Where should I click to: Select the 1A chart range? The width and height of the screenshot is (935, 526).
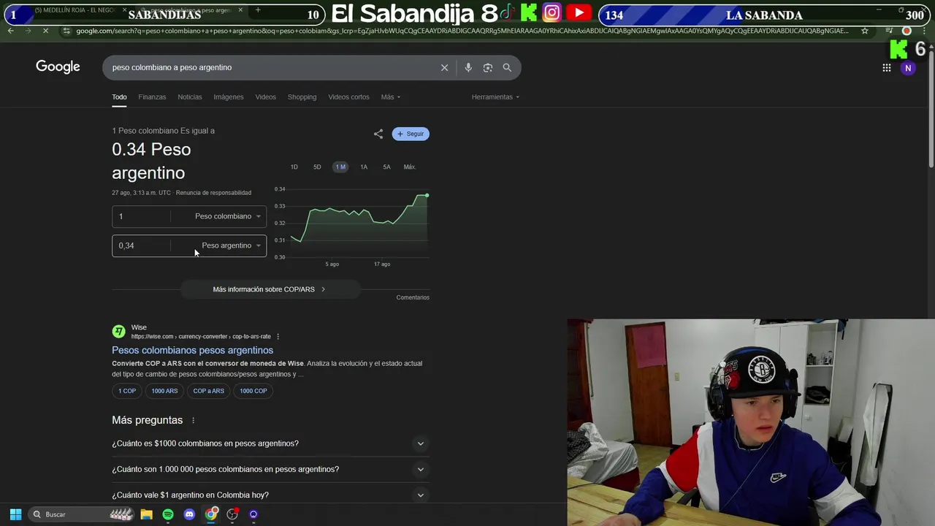pos(364,167)
